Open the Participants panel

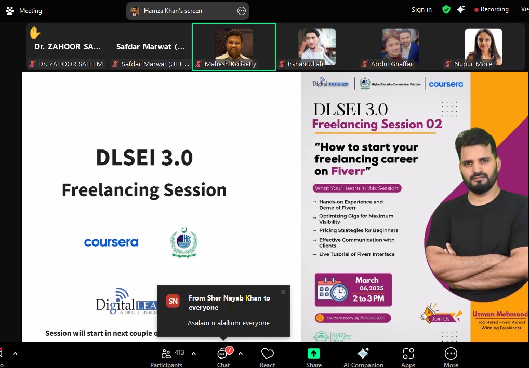167,357
